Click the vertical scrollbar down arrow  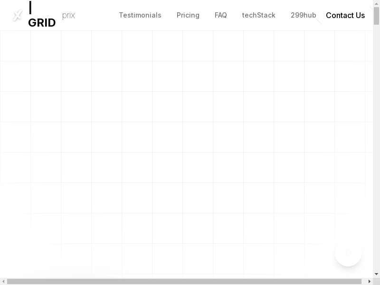pos(376,274)
